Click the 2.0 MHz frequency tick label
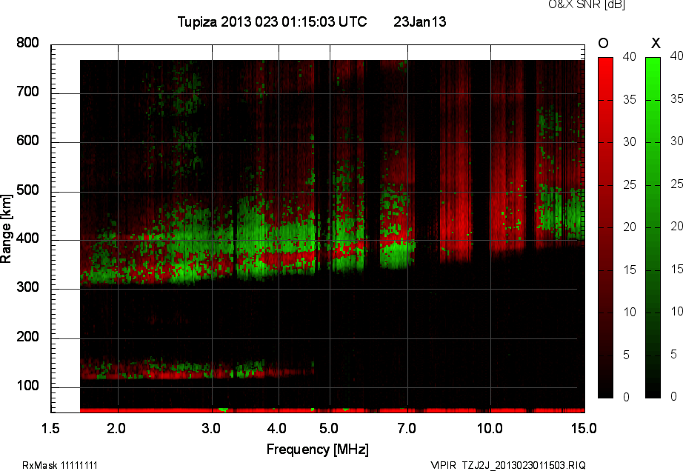 (116, 428)
